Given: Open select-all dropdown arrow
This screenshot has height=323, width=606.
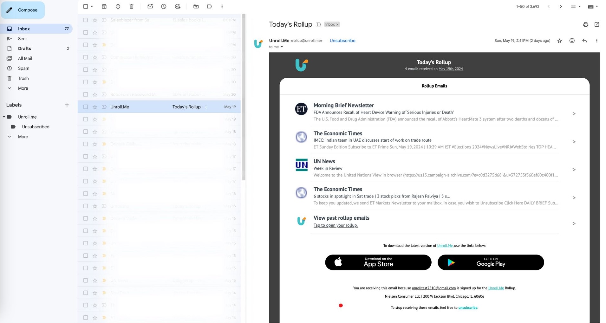Looking at the screenshot, I should 92,6.
